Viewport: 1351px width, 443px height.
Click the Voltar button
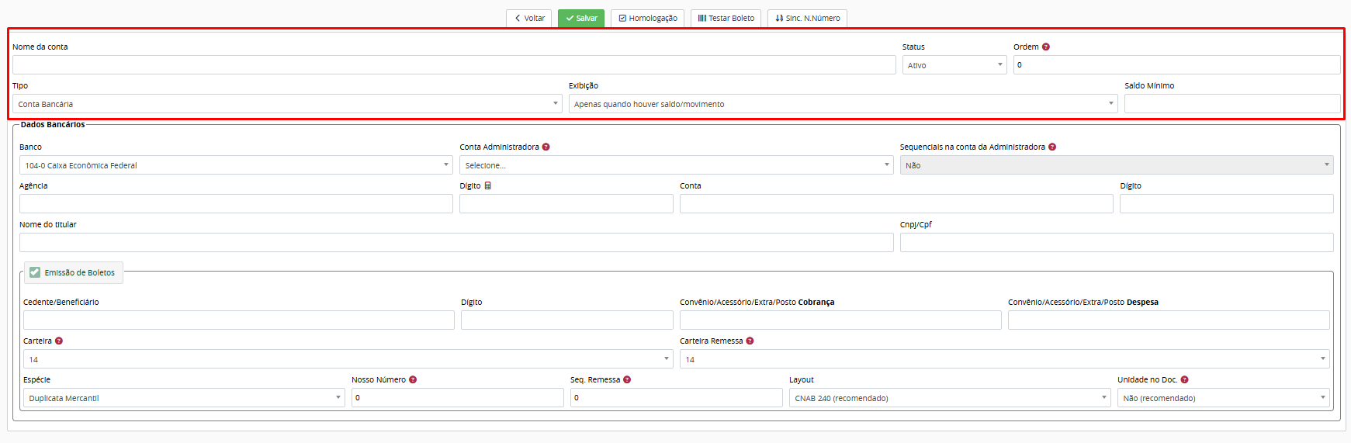528,18
